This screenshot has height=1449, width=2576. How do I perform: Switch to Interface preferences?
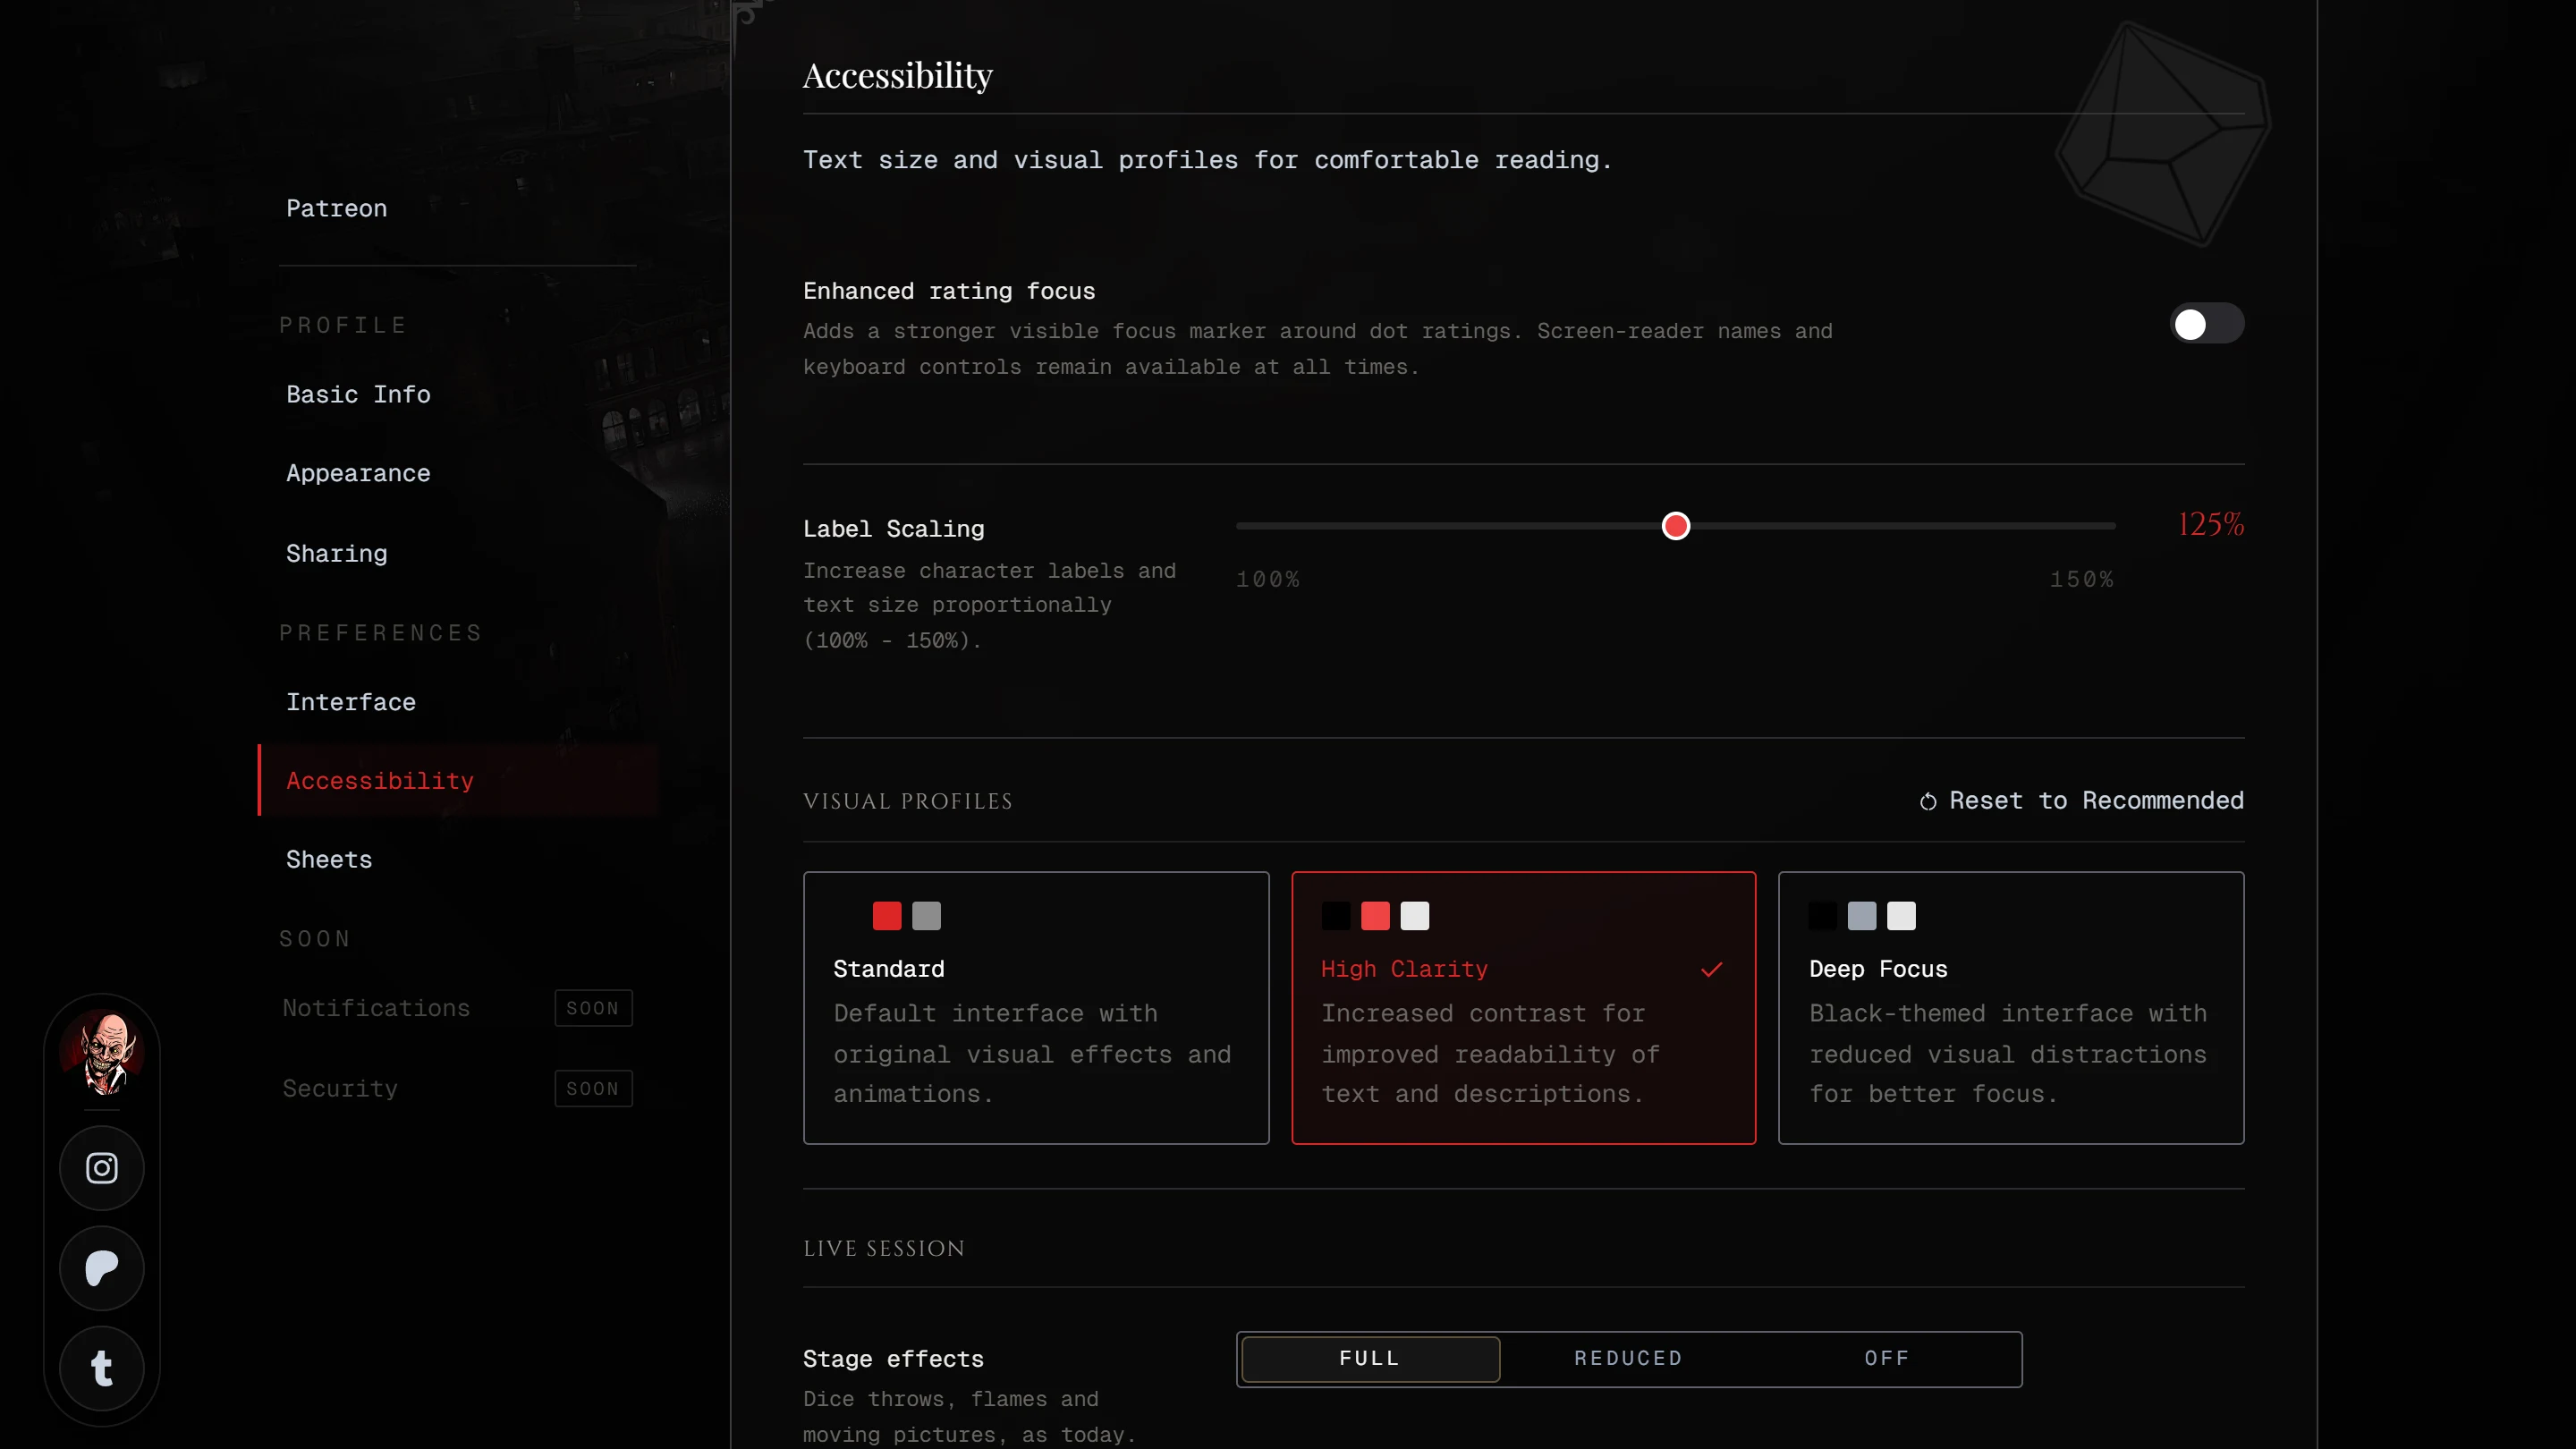point(458,702)
